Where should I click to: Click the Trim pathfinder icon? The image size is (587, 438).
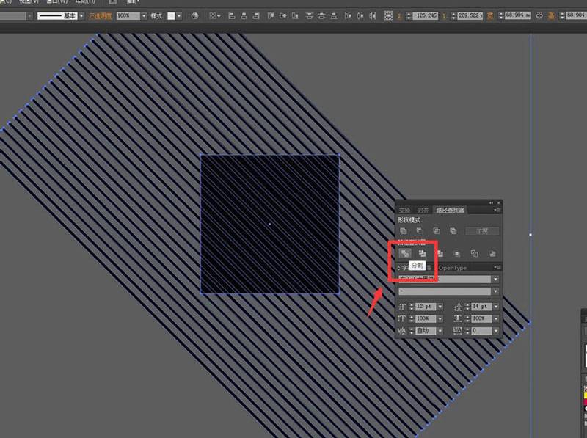(422, 253)
